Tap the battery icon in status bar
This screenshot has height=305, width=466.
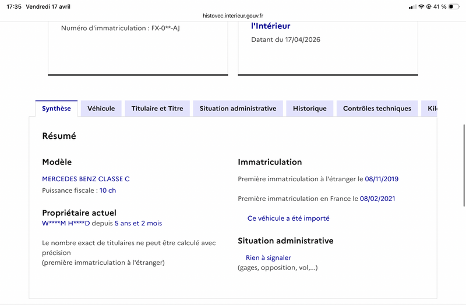(454, 6)
